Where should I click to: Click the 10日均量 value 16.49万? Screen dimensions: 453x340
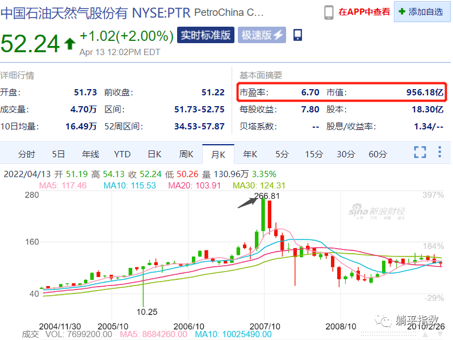(x=81, y=127)
